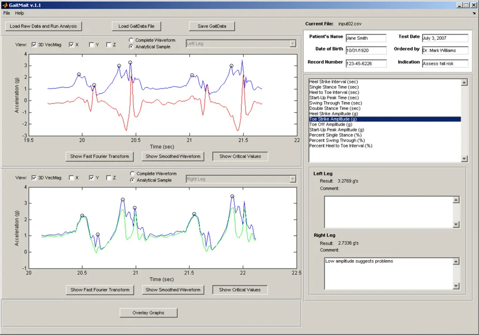Click the MATLAB logo in the title bar
479x335 pixels.
tap(4, 5)
